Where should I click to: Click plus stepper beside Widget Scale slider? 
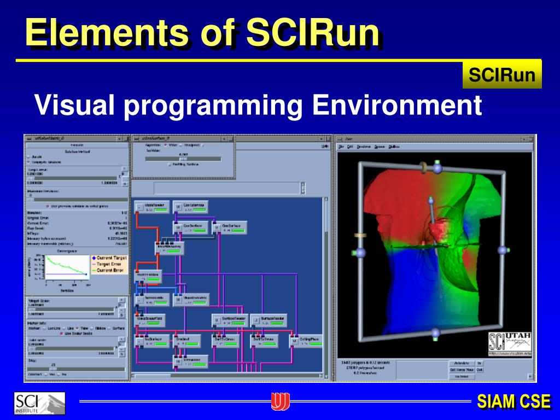pyautogui.click(x=122, y=300)
